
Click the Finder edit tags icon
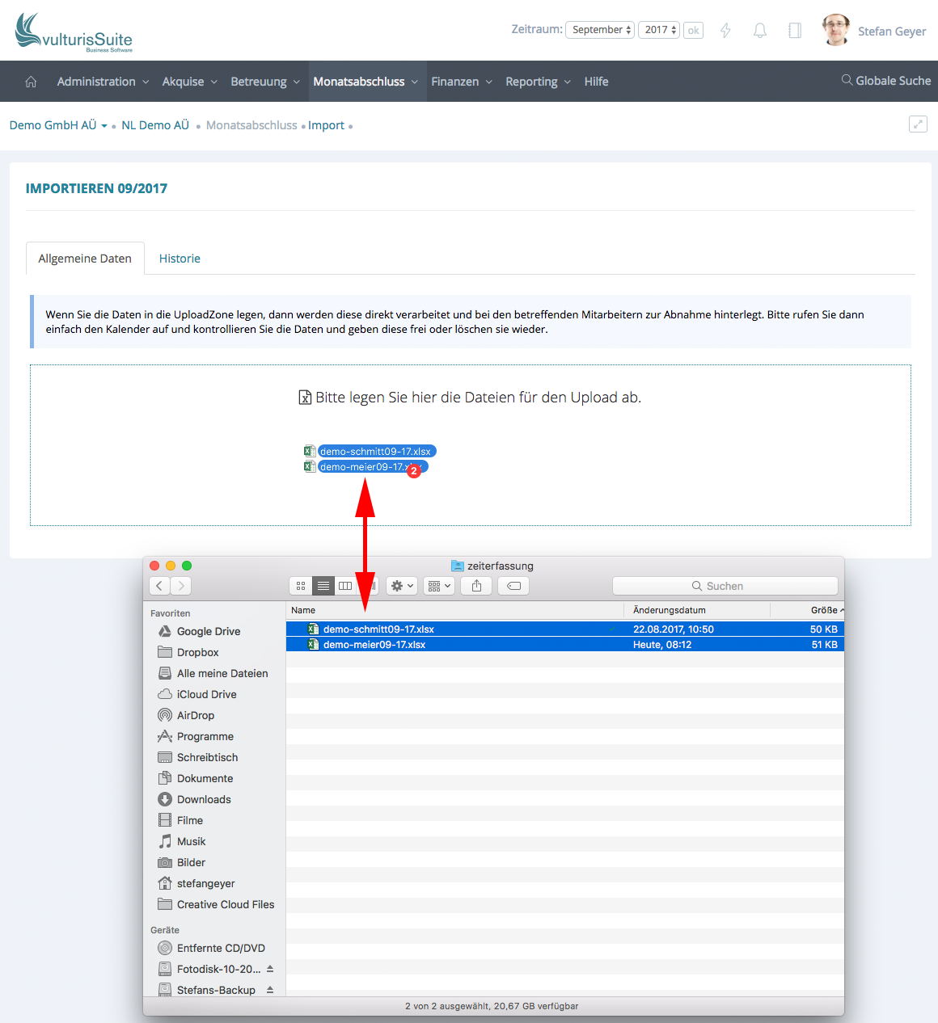513,586
